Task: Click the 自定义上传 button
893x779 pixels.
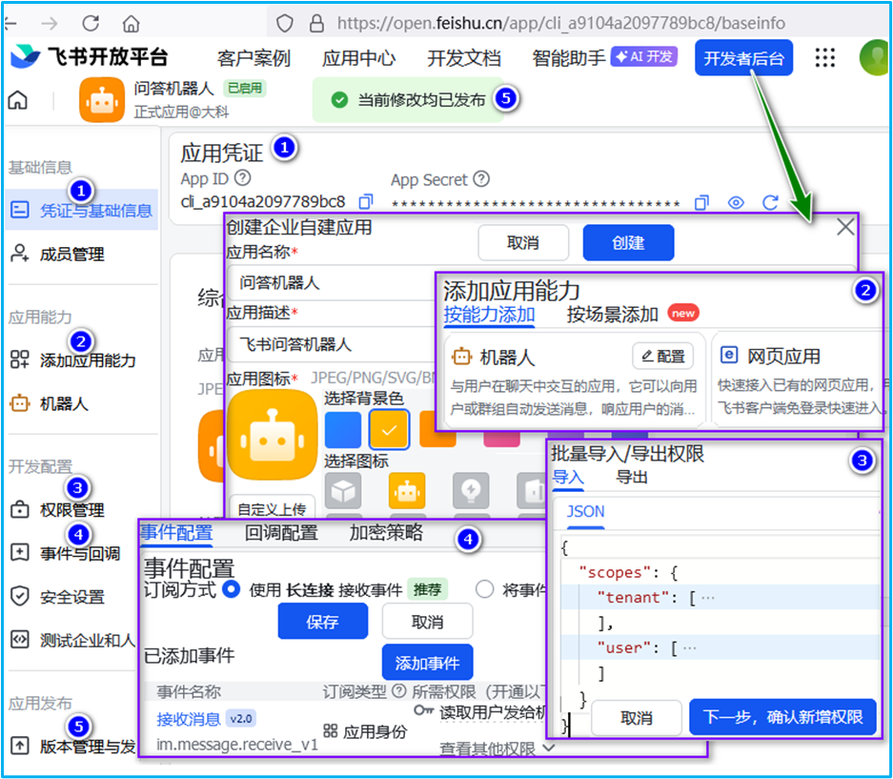Action: tap(272, 508)
